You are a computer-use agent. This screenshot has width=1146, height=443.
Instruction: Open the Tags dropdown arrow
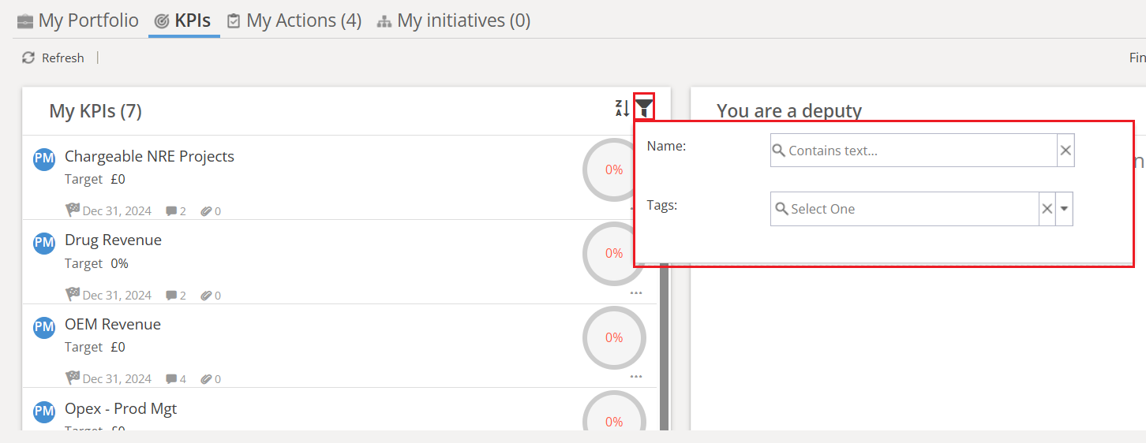coord(1064,209)
